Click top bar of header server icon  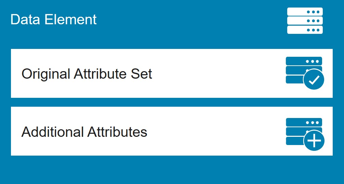pyautogui.click(x=305, y=12)
